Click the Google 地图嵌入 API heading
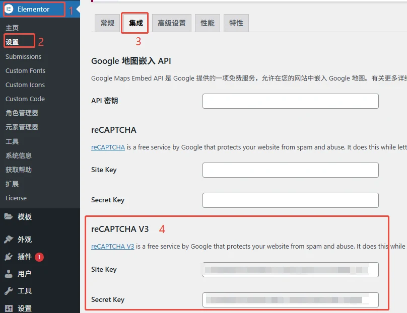 tap(131, 61)
